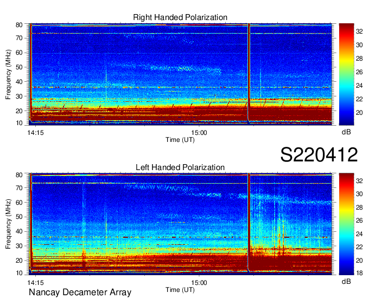The height and width of the screenshot is (299, 369).
Task: Click the 80 MHz tick on Right Handed plot
Action: point(19,25)
